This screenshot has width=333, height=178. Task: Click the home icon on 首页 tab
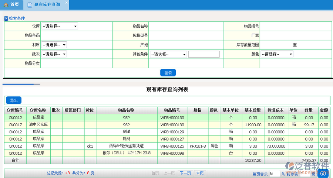click(x=6, y=5)
